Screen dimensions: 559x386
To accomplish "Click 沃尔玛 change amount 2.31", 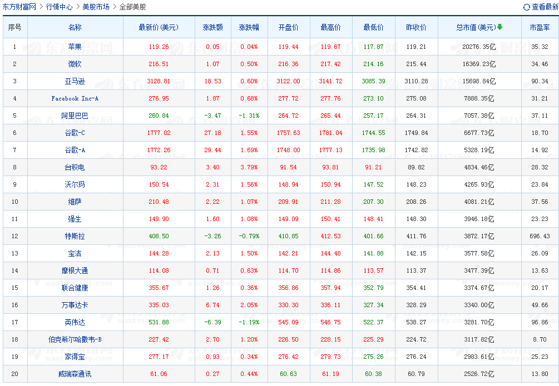I will tap(213, 184).
